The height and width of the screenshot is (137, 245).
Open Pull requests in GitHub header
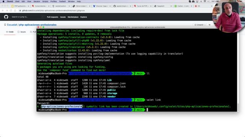(x=52, y=17)
